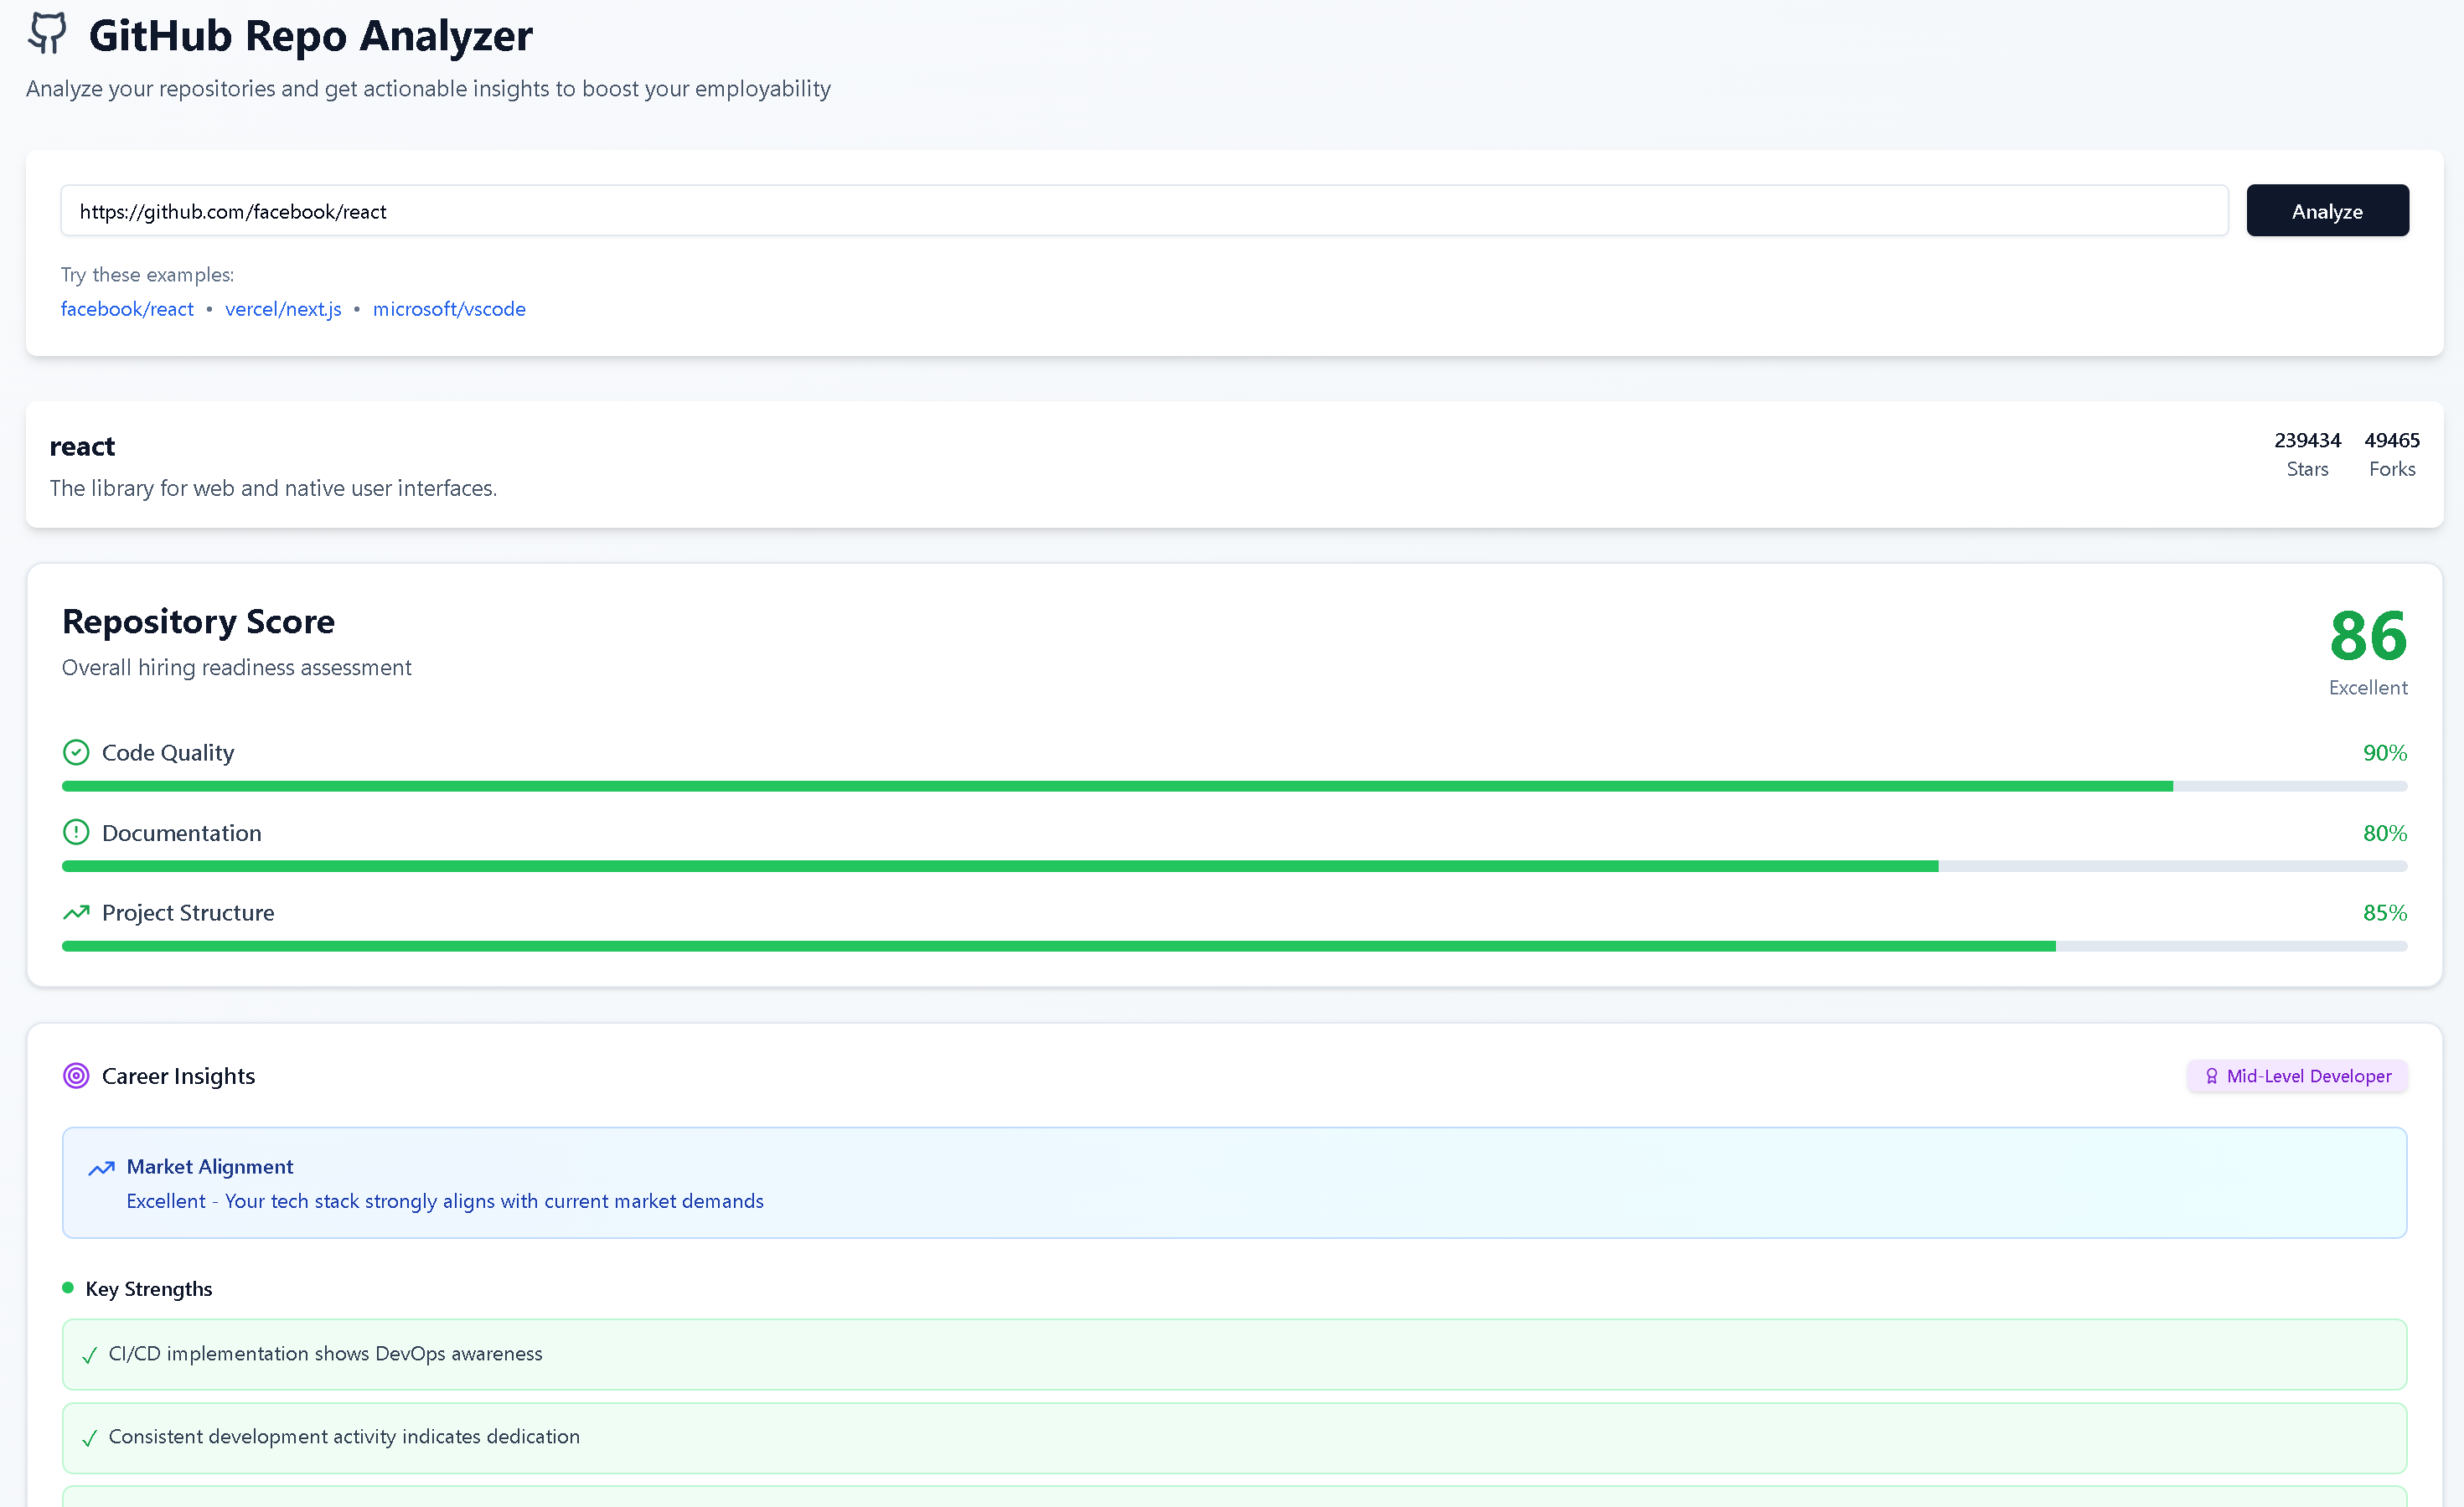Open the vercel/next.js example link
Image resolution: width=2464 pixels, height=1507 pixels.
(283, 309)
